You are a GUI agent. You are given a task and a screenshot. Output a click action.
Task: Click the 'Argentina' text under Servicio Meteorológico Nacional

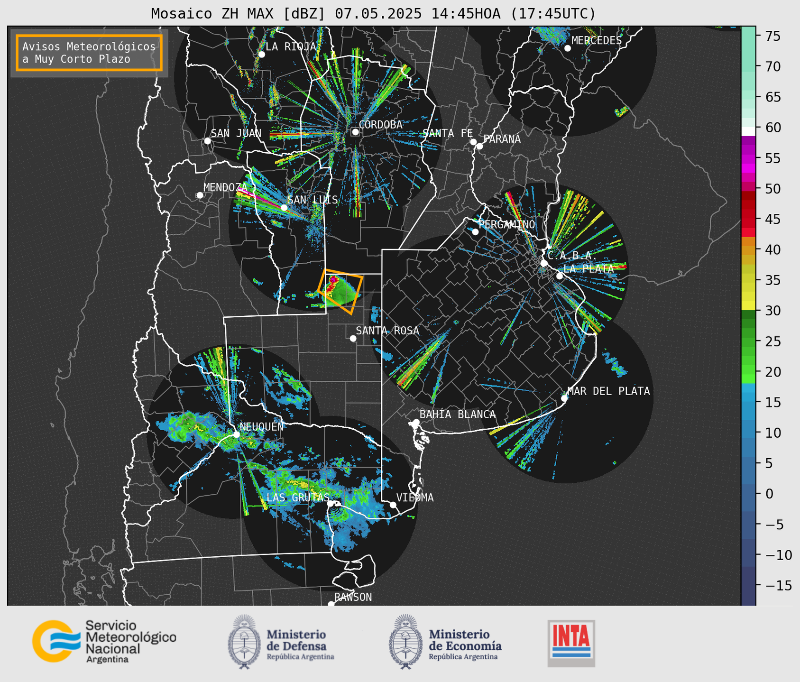point(107,660)
